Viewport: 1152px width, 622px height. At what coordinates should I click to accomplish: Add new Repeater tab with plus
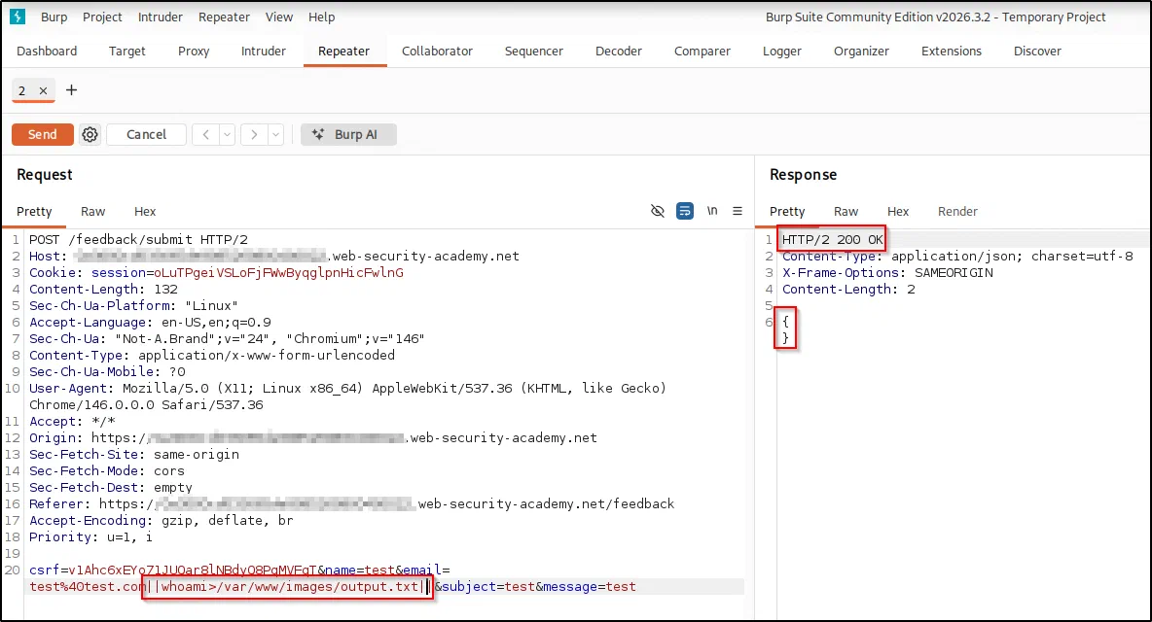point(71,90)
